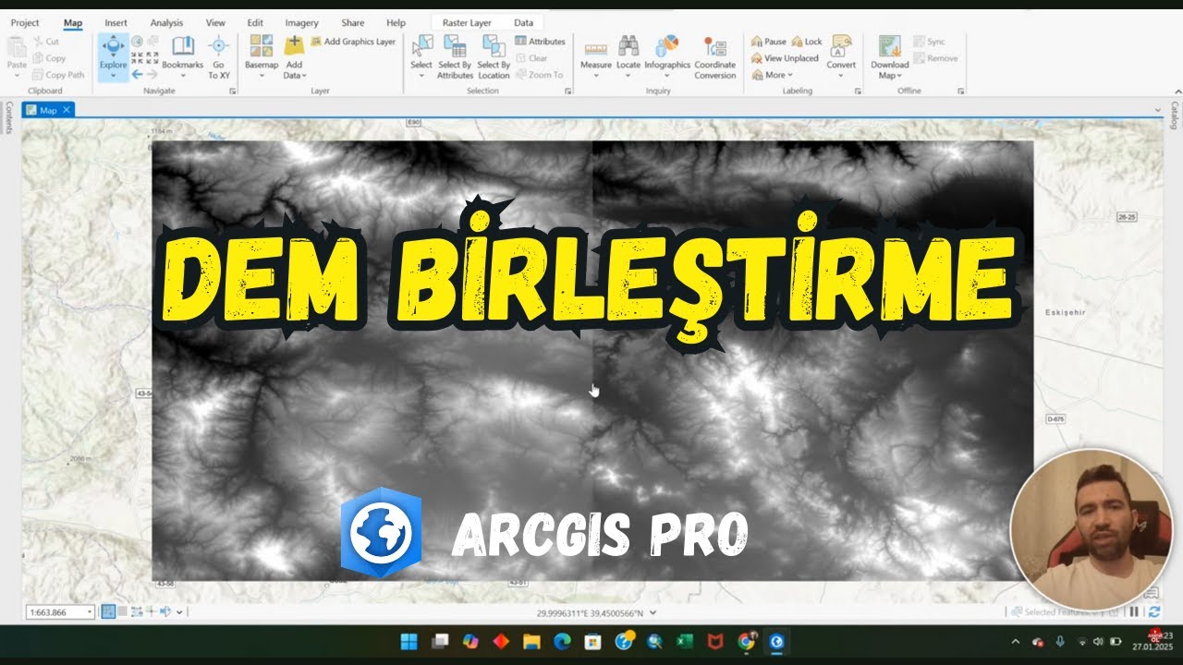Image resolution: width=1183 pixels, height=665 pixels.
Task: Click the full extent globe icon
Action: tap(137, 41)
